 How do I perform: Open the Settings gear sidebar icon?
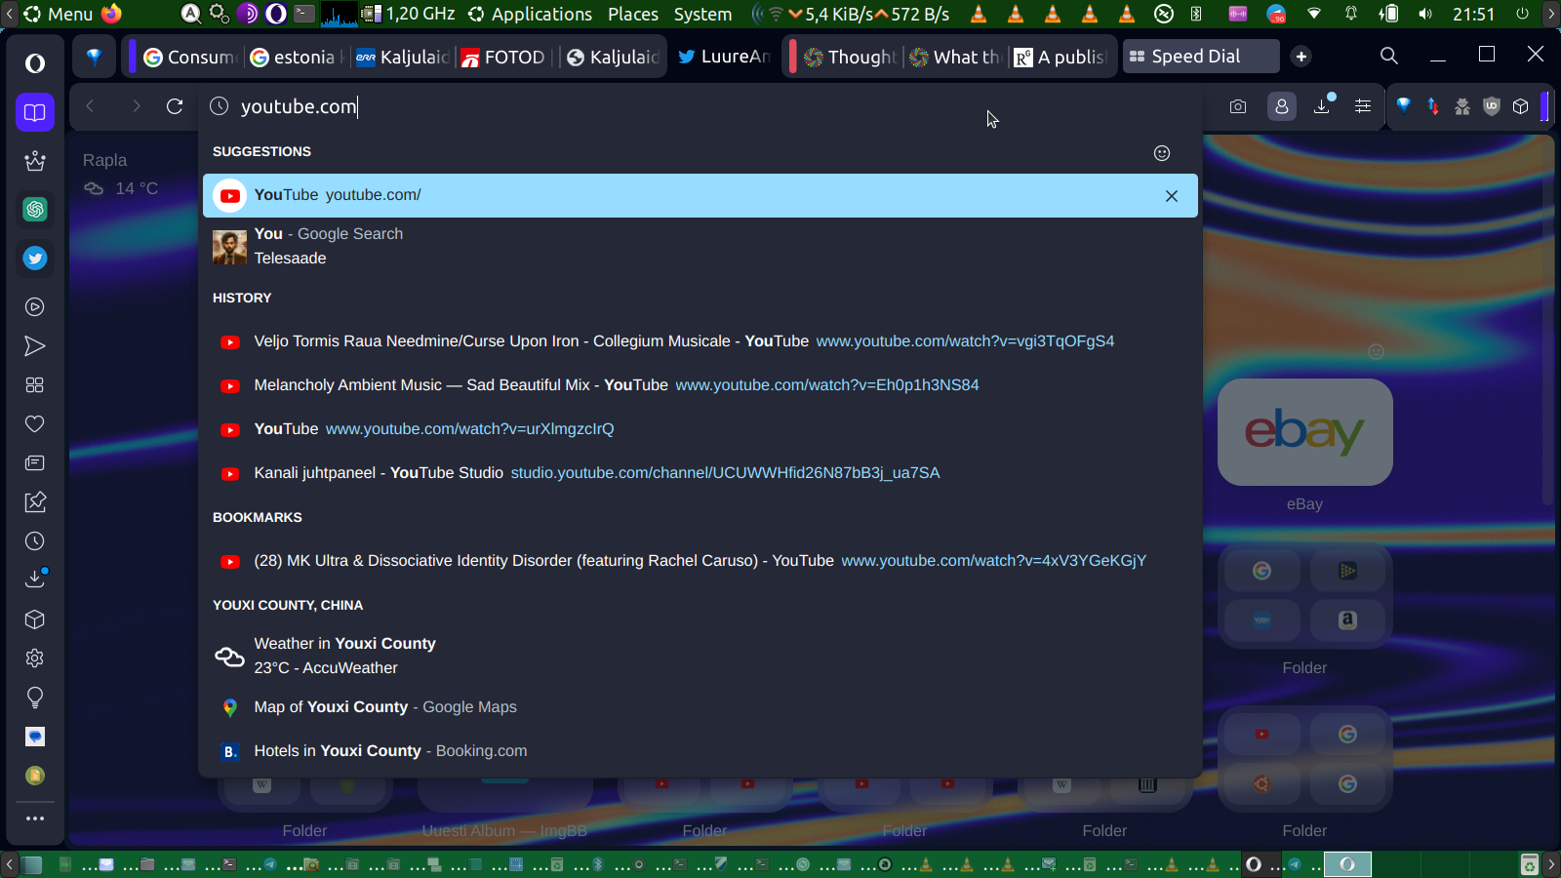35,658
